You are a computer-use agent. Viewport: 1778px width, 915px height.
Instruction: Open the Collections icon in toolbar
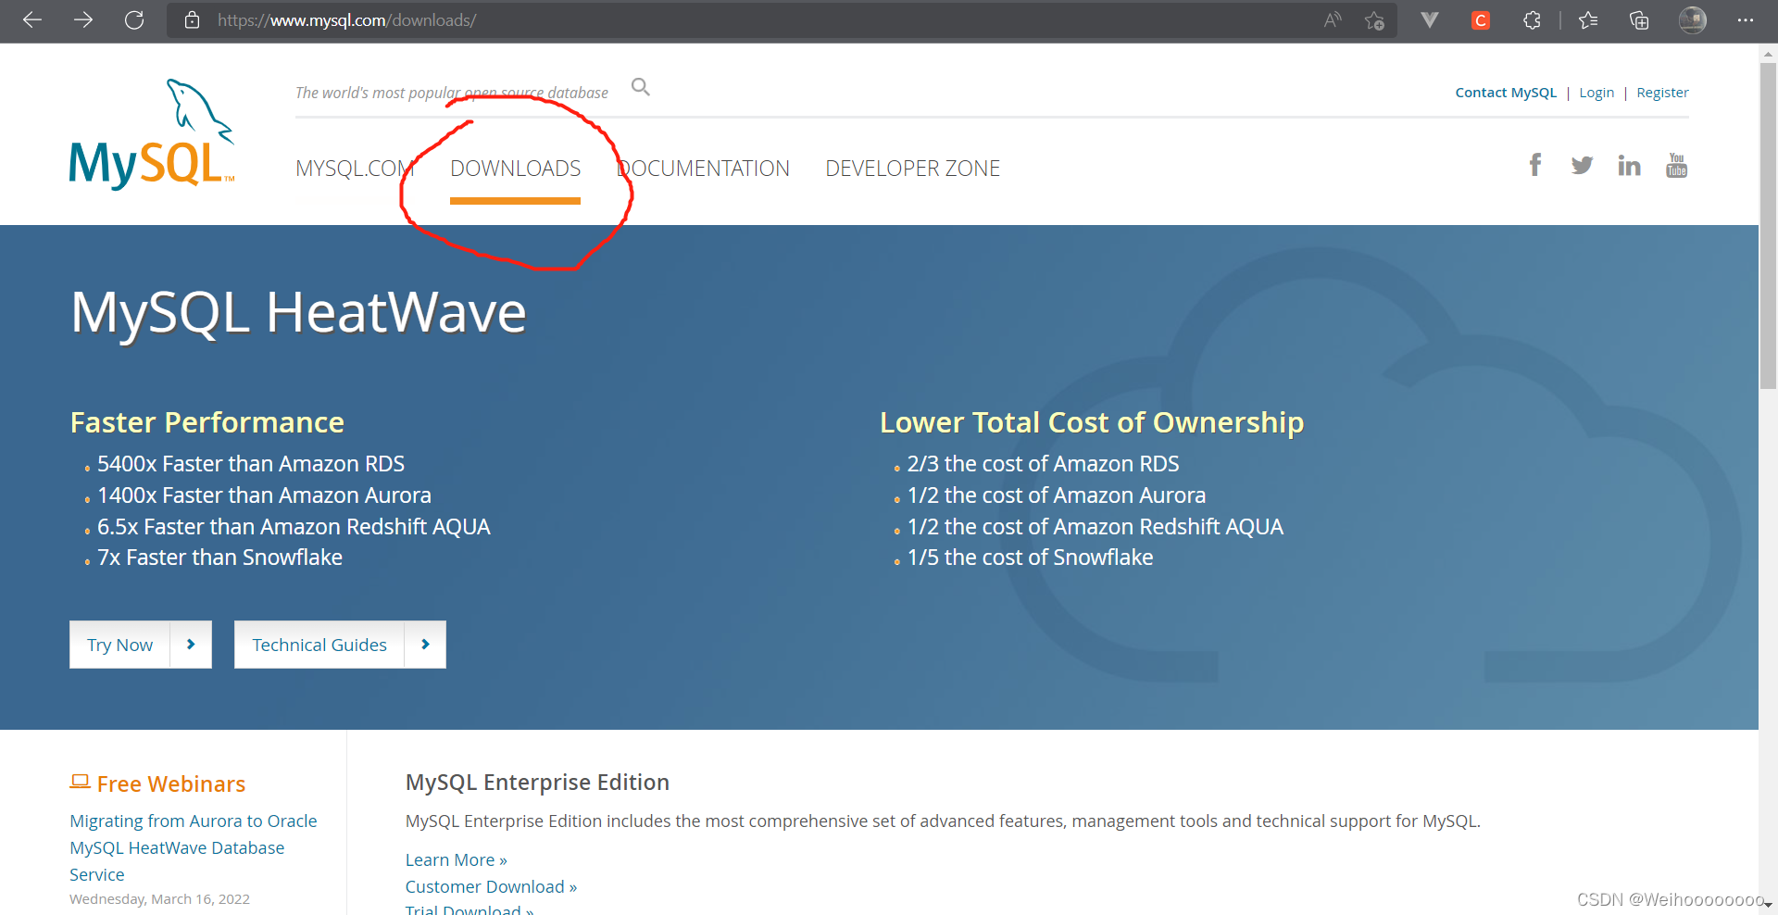pyautogui.click(x=1639, y=20)
